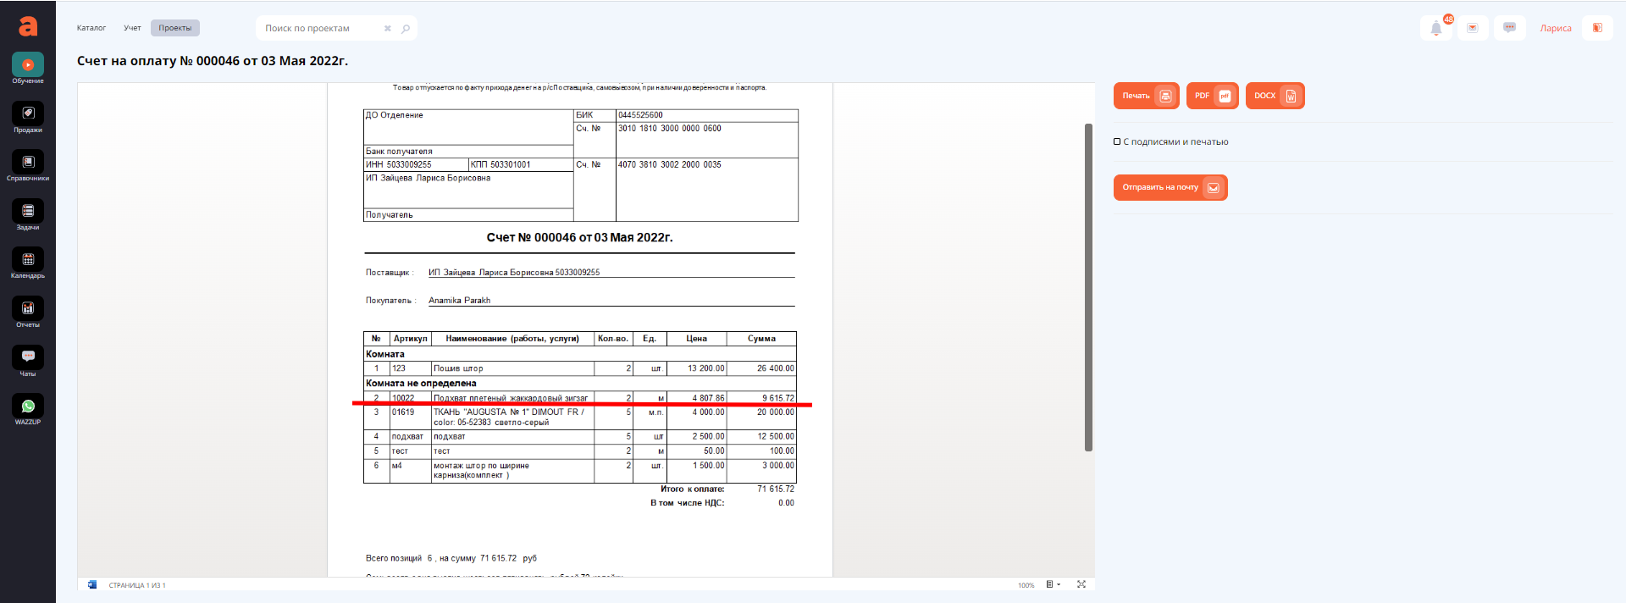Enter fullscreen document view

(x=1081, y=584)
